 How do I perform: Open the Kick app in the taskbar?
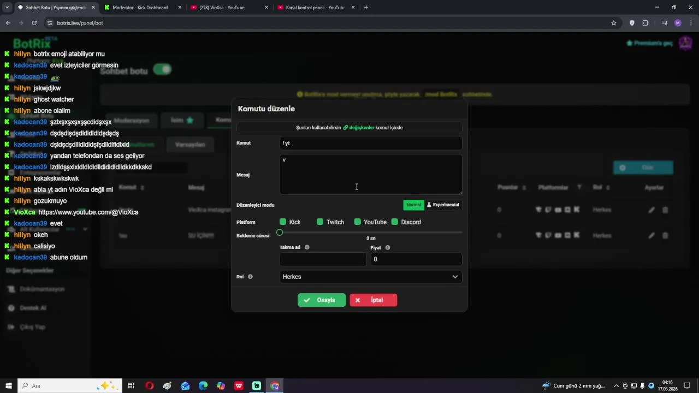257,386
